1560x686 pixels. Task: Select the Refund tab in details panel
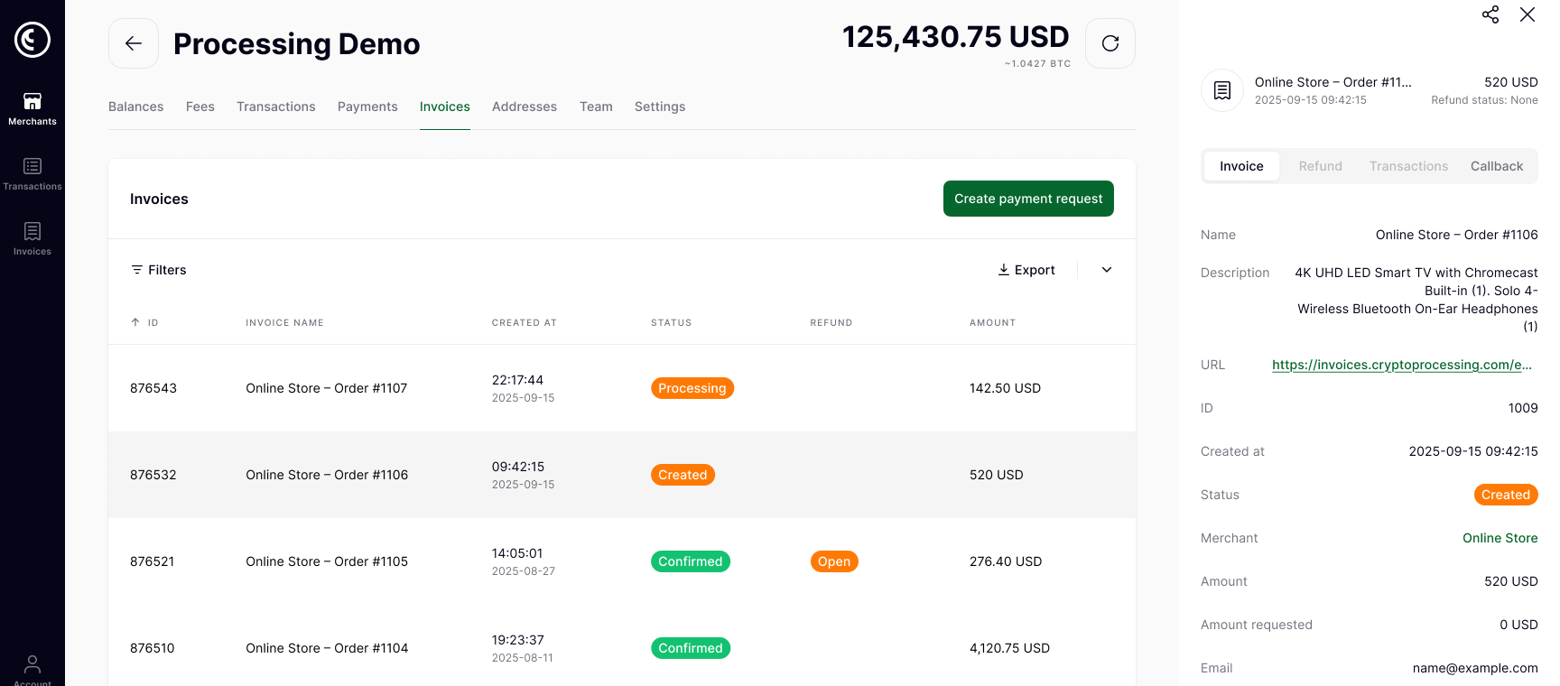click(1321, 166)
